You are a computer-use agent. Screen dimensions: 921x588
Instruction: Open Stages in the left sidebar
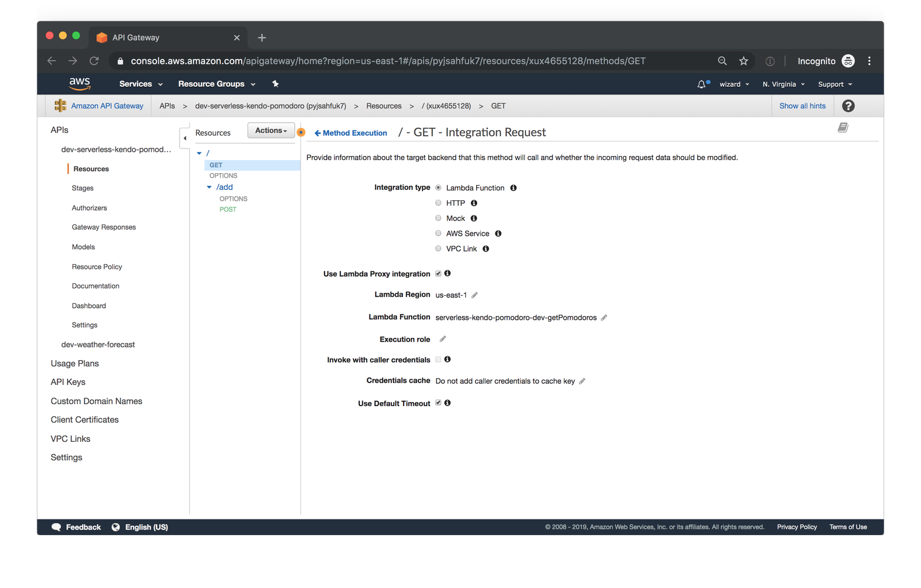tap(82, 188)
